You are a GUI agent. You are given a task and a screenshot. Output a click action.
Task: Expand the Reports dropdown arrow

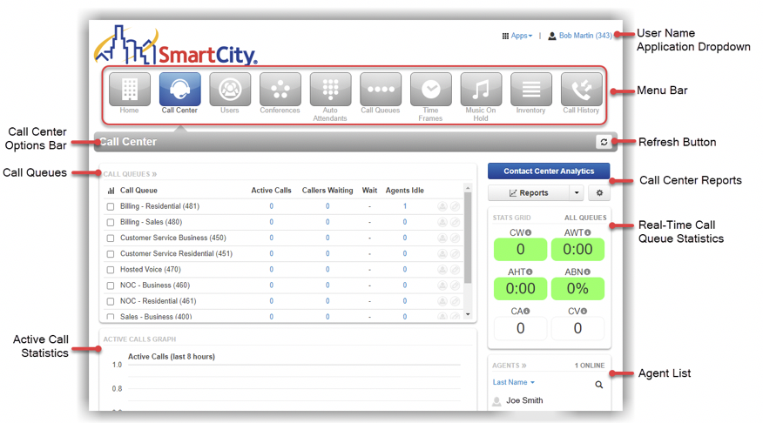[576, 192]
